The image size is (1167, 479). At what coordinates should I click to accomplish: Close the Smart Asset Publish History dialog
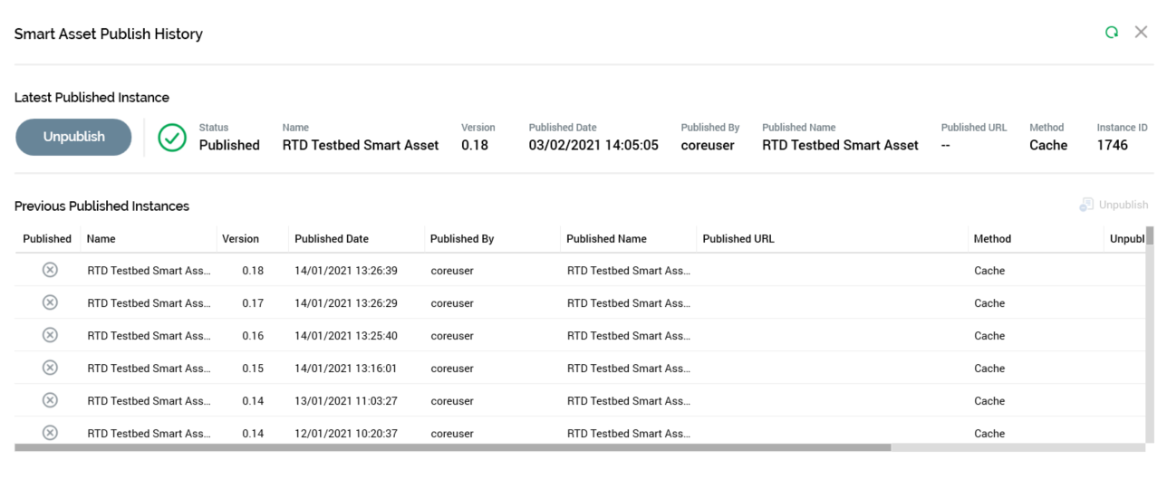pyautogui.click(x=1141, y=33)
